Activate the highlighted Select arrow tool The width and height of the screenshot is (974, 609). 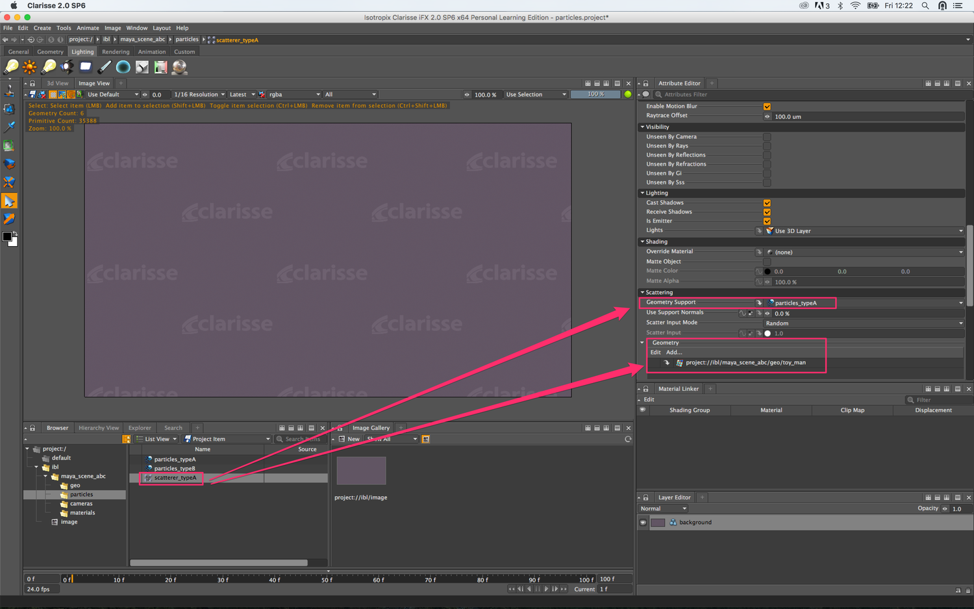(9, 201)
